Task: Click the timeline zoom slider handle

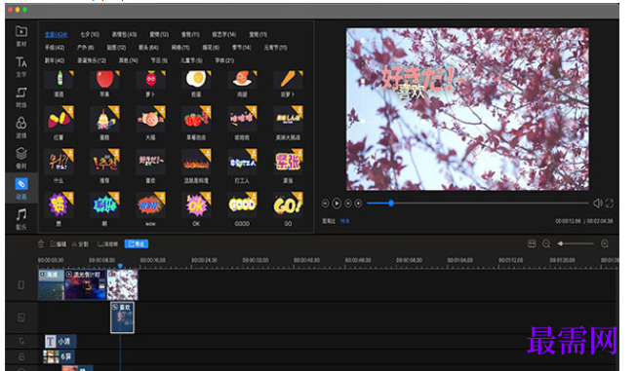Action: 561,243
